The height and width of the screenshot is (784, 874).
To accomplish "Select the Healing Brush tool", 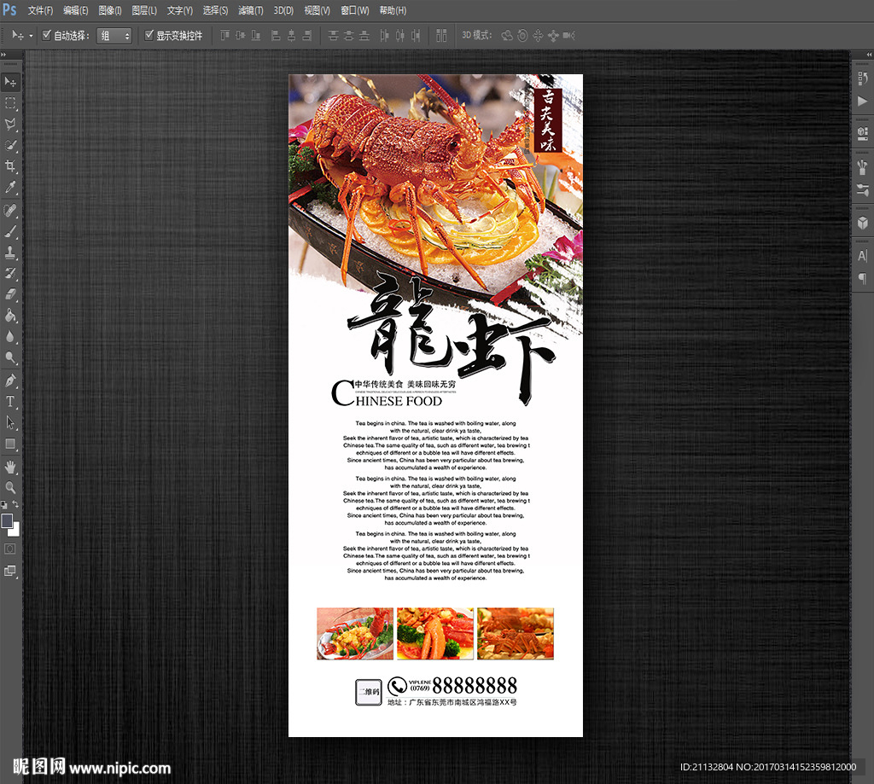I will [10, 211].
